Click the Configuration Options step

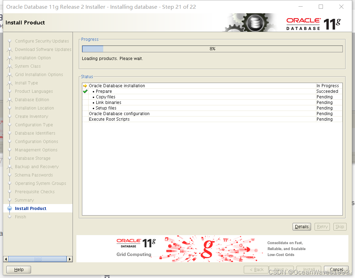tap(37, 142)
